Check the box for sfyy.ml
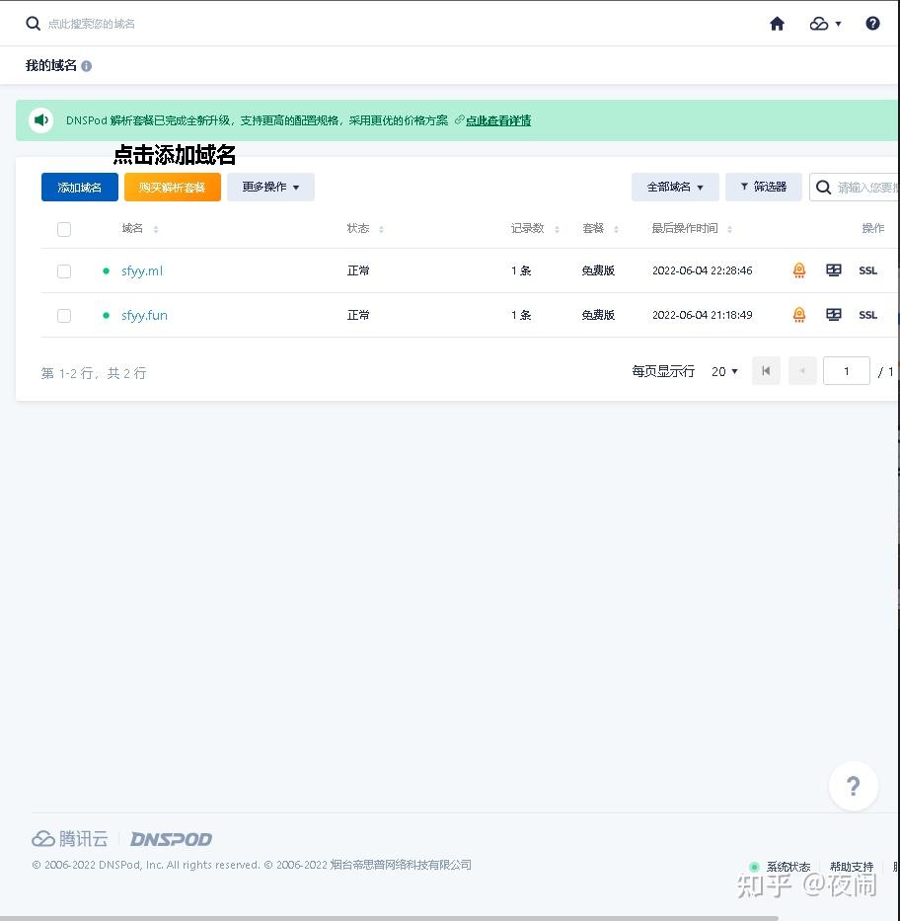This screenshot has height=921, width=900. pos(64,271)
